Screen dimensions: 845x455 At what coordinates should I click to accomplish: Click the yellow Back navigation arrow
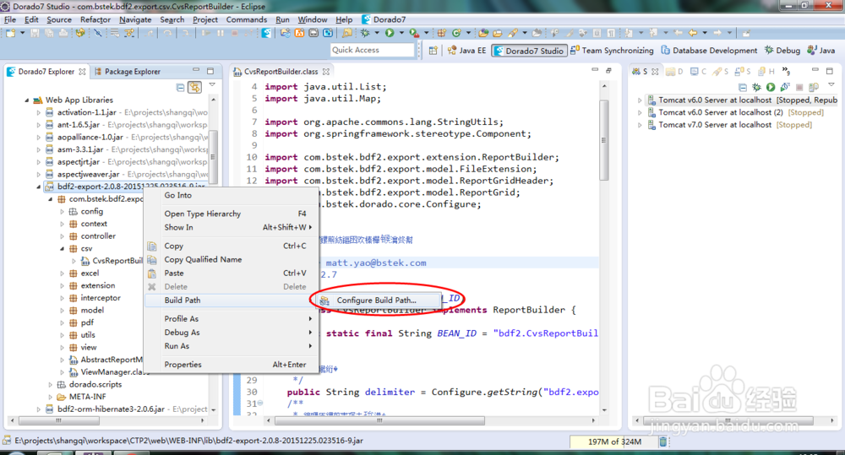pos(693,34)
